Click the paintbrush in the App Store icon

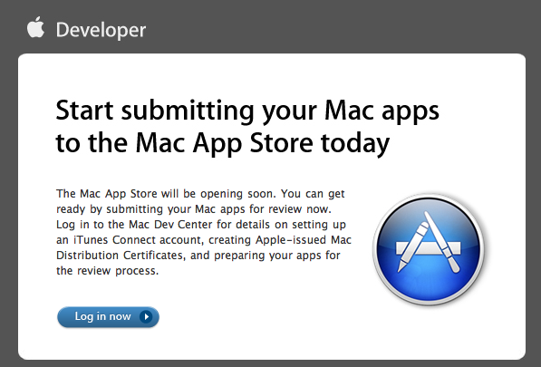pyautogui.click(x=442, y=242)
